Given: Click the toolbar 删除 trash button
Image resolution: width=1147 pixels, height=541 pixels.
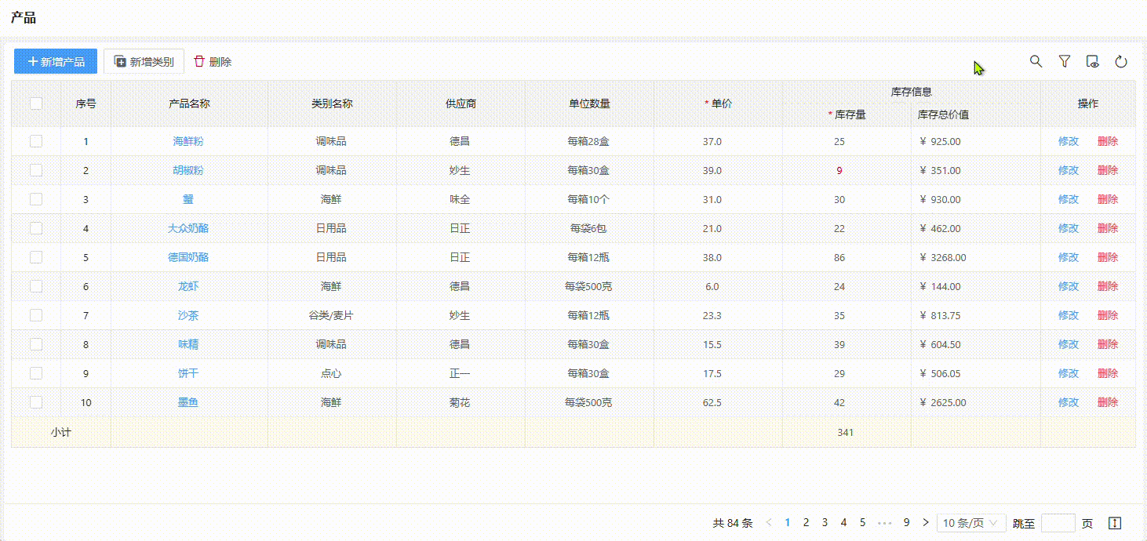Looking at the screenshot, I should pyautogui.click(x=213, y=61).
